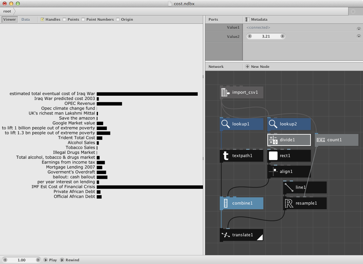Click the rect1 node's rectangle icon

(273, 156)
